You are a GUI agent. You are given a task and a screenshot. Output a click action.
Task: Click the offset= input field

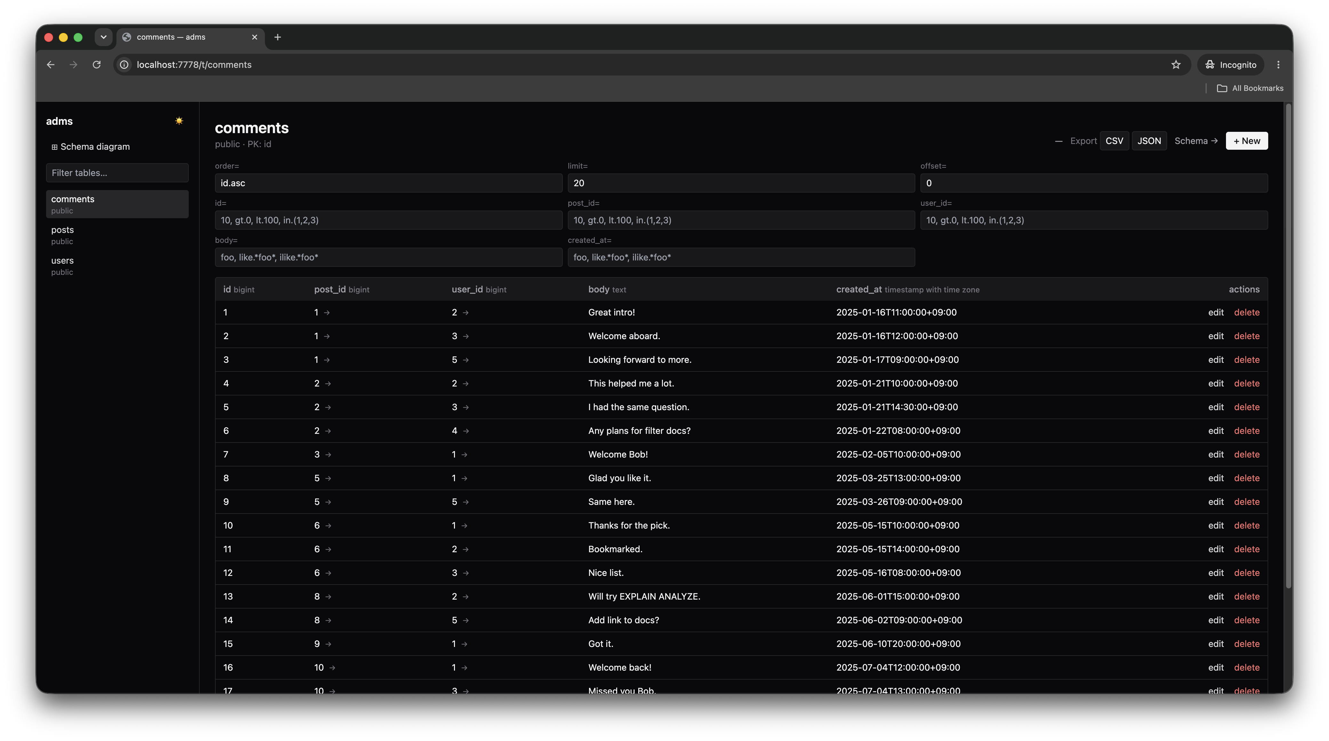(1094, 183)
